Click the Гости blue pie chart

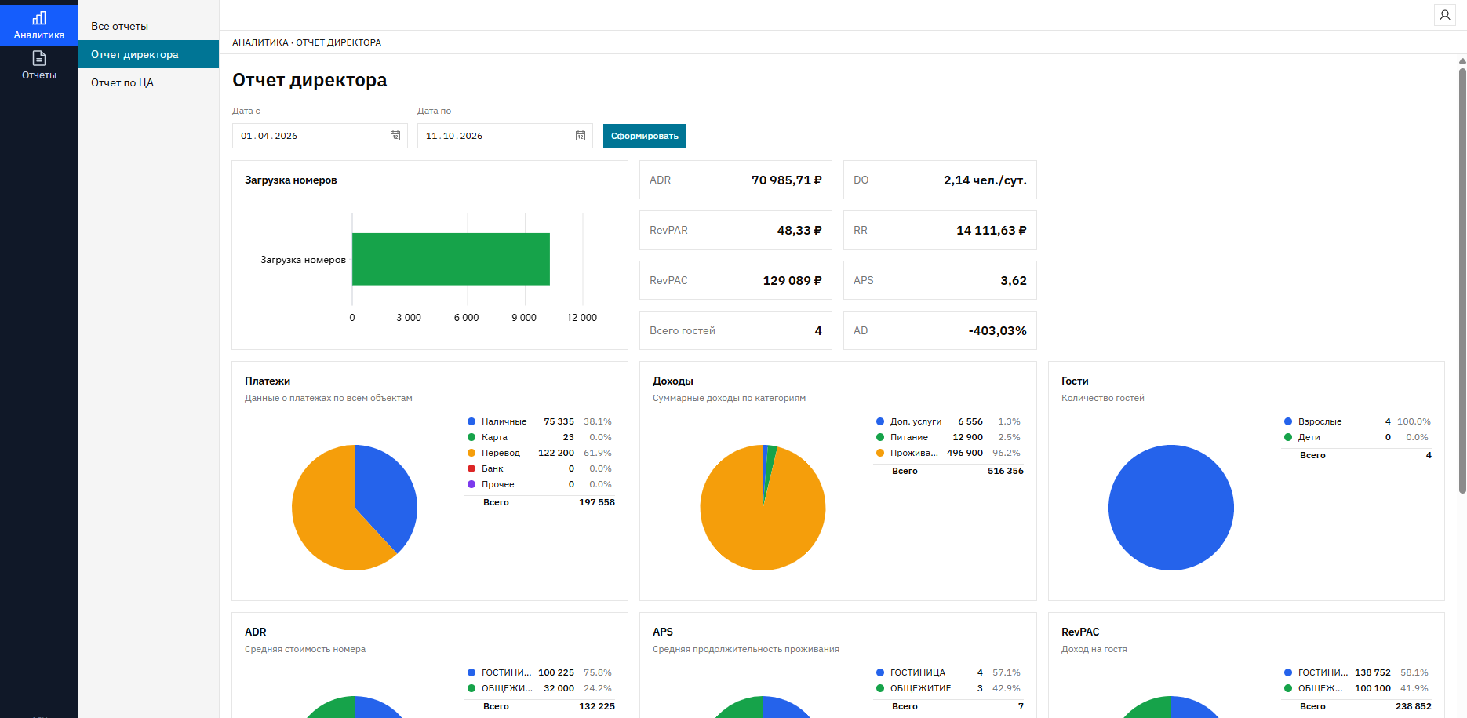(x=1171, y=508)
